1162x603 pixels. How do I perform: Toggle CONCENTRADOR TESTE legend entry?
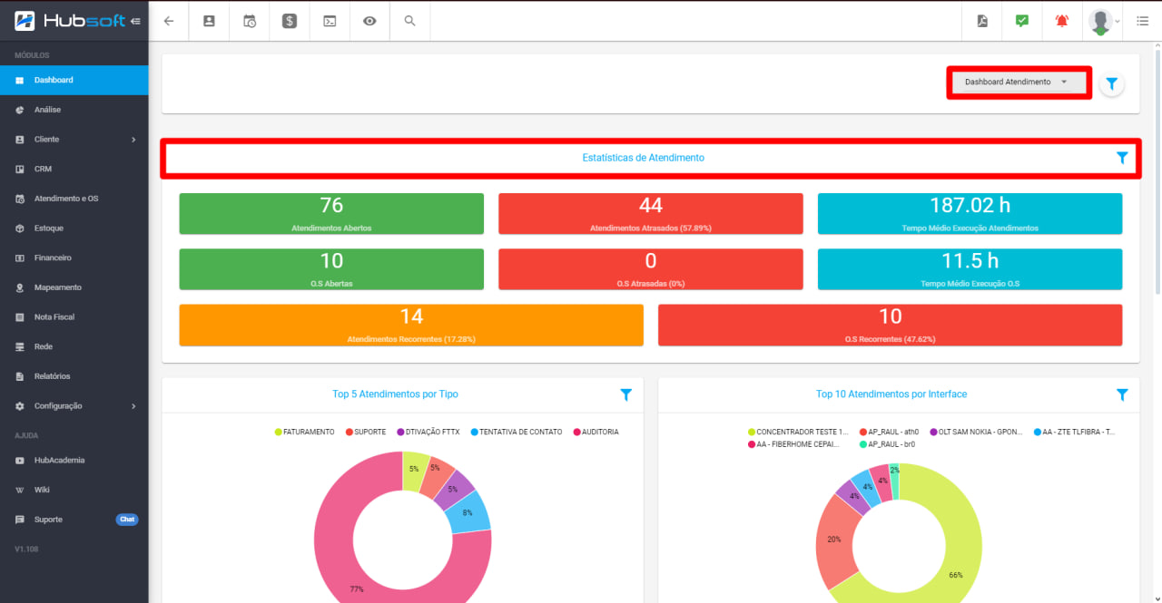point(798,432)
